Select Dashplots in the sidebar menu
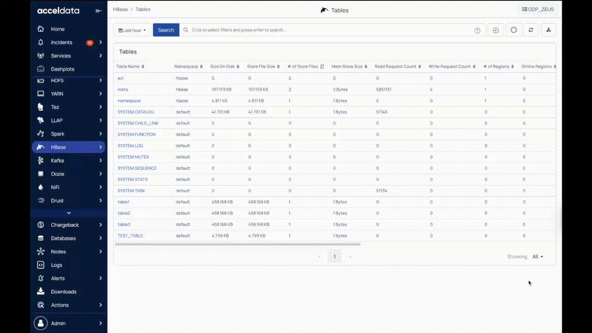This screenshot has width=592, height=333. coord(62,69)
